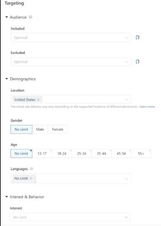
Task: Collapse the Interest & Behavior section
Action: click(7, 197)
